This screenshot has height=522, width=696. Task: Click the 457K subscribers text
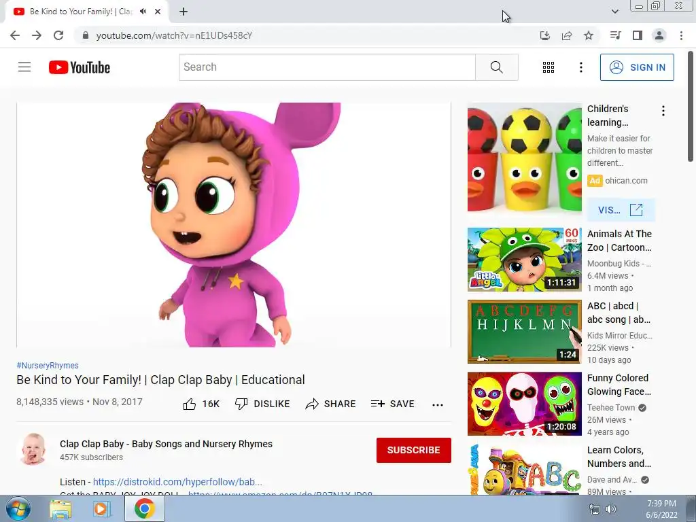(x=92, y=457)
